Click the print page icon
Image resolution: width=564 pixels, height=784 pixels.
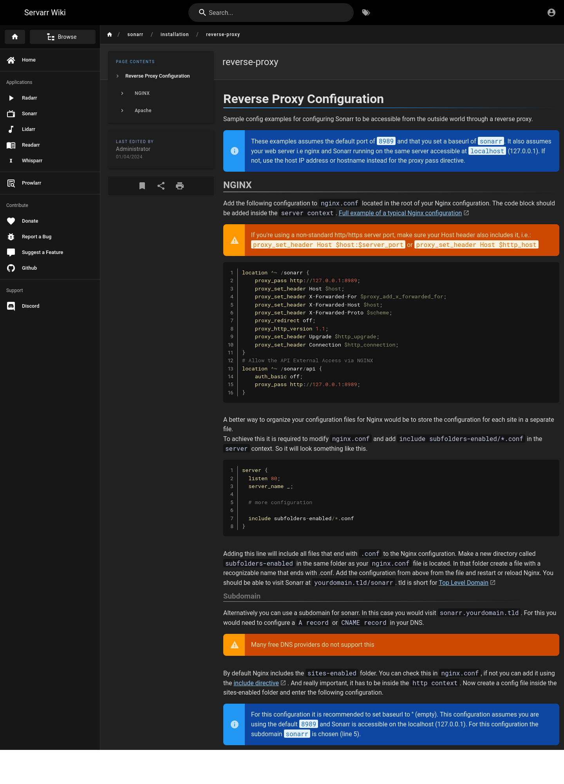180,186
